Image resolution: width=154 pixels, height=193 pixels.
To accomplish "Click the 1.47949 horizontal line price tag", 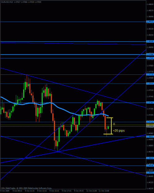I will tap(150, 58).
